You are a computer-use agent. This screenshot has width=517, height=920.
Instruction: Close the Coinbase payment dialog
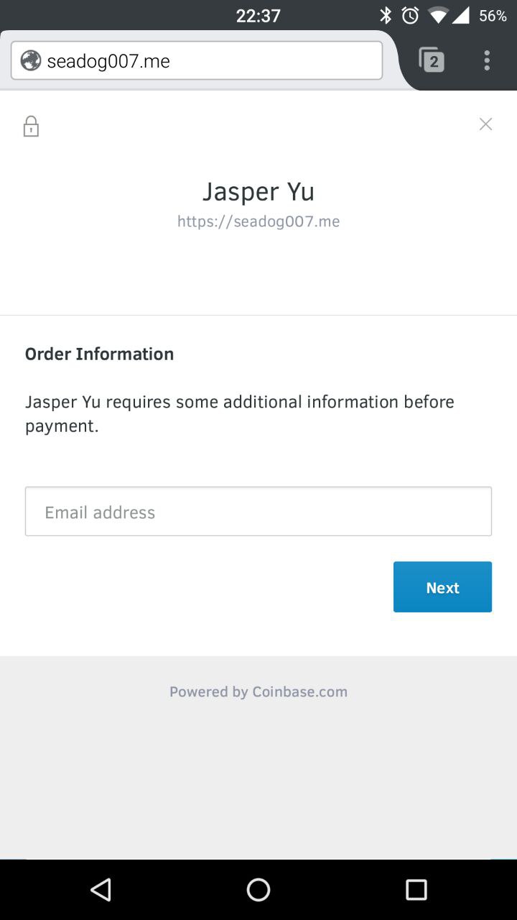point(485,124)
